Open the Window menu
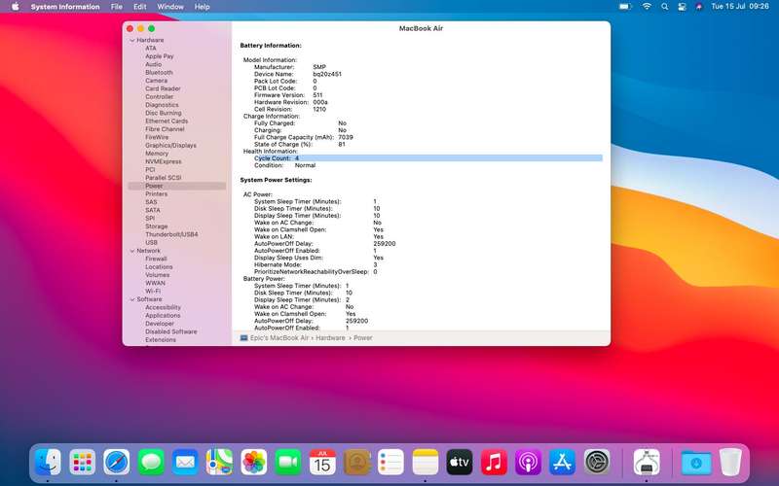 click(170, 7)
